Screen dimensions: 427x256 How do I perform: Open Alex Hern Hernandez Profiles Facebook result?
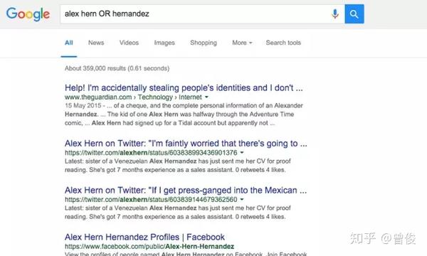pos(144,237)
